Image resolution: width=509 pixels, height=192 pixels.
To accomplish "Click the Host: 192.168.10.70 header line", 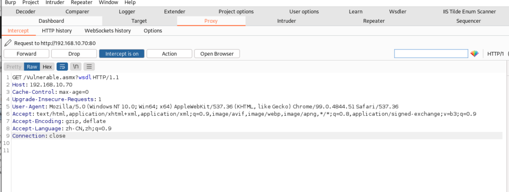I will click(42, 85).
